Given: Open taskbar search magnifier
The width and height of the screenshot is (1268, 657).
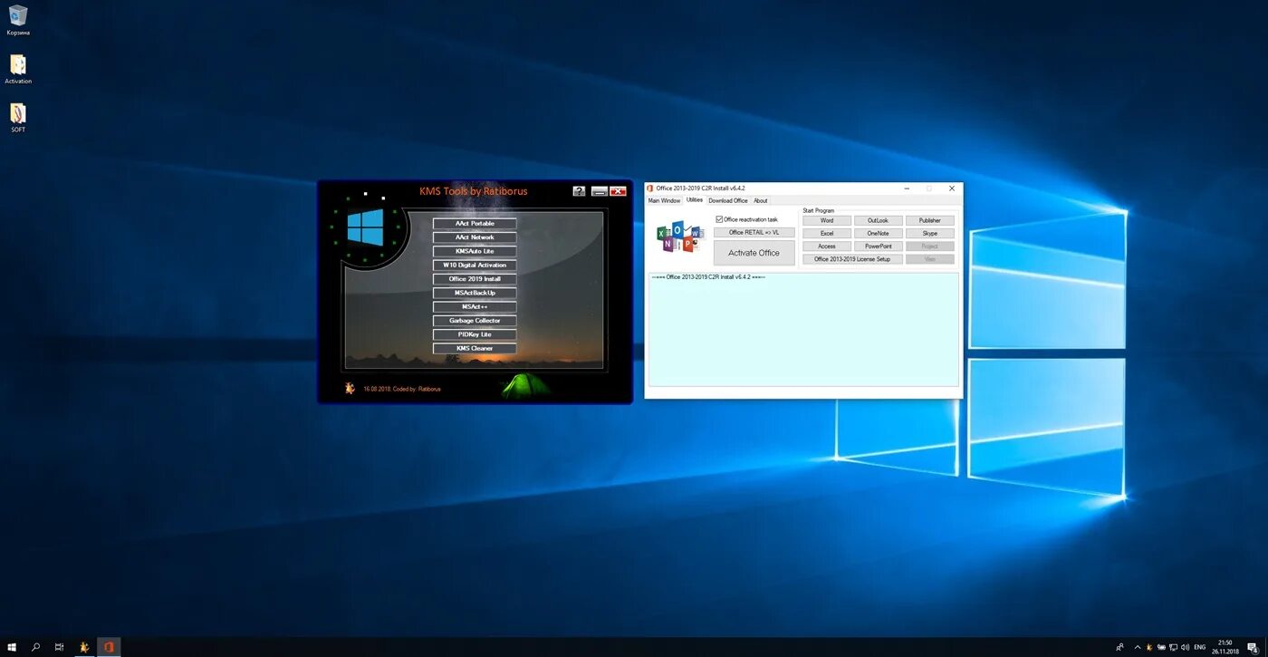Looking at the screenshot, I should pyautogui.click(x=36, y=647).
